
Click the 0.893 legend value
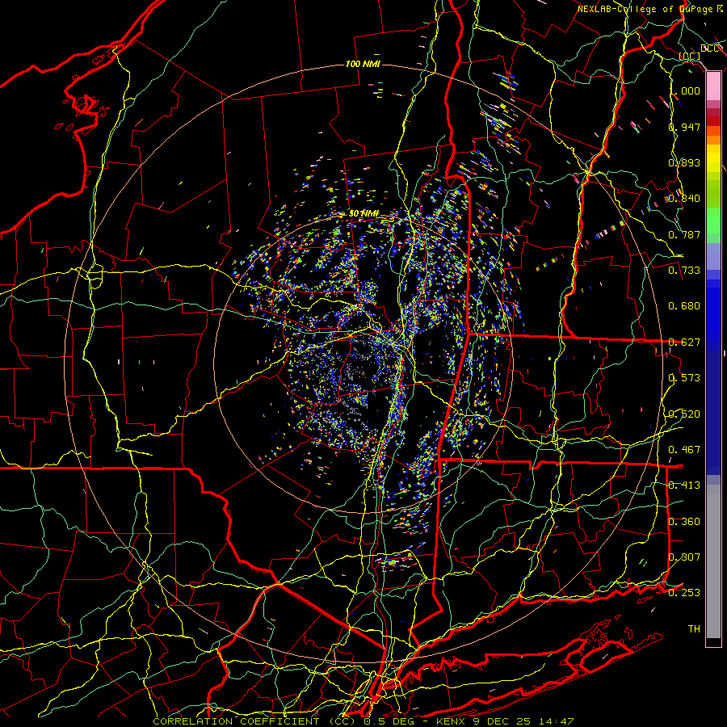(x=684, y=162)
